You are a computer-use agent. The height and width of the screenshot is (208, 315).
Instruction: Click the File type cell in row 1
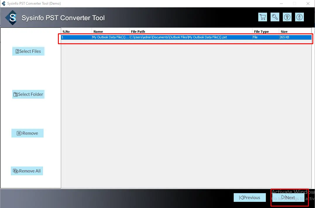click(266, 37)
